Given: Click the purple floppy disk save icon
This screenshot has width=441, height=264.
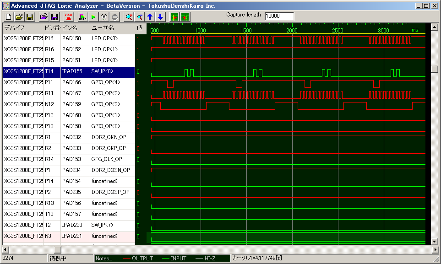Looking at the screenshot, I should point(54,17).
